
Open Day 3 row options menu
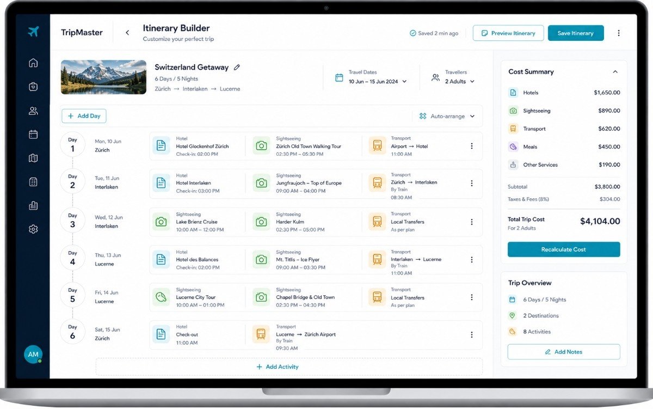coord(472,222)
